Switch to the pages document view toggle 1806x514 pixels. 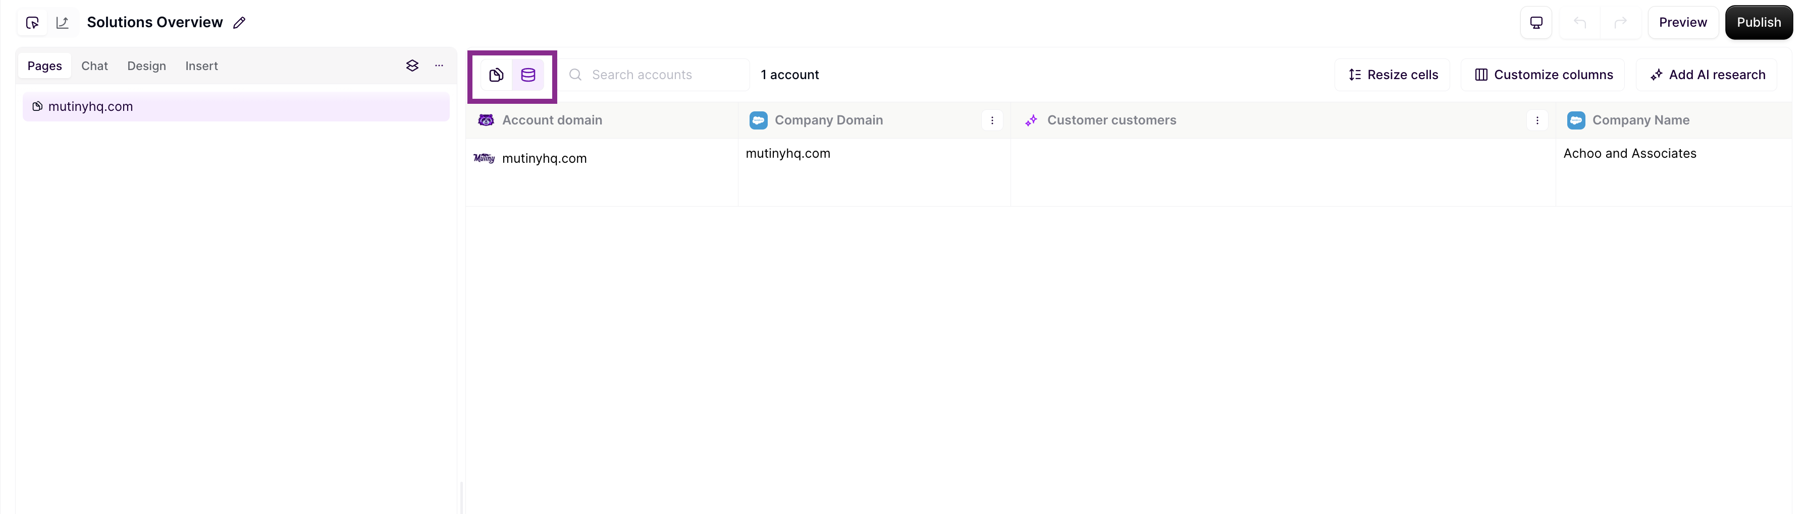[496, 75]
